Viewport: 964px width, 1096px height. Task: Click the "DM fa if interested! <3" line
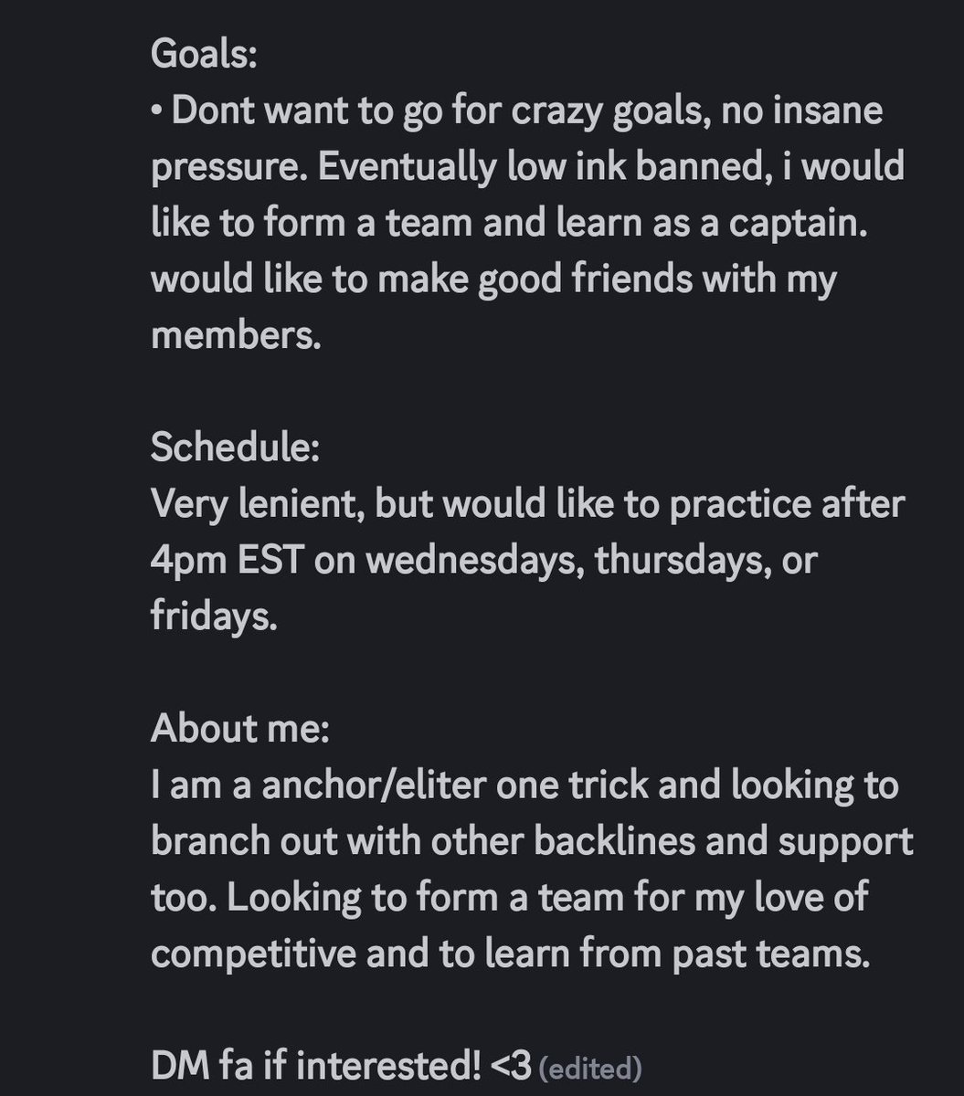(341, 1065)
